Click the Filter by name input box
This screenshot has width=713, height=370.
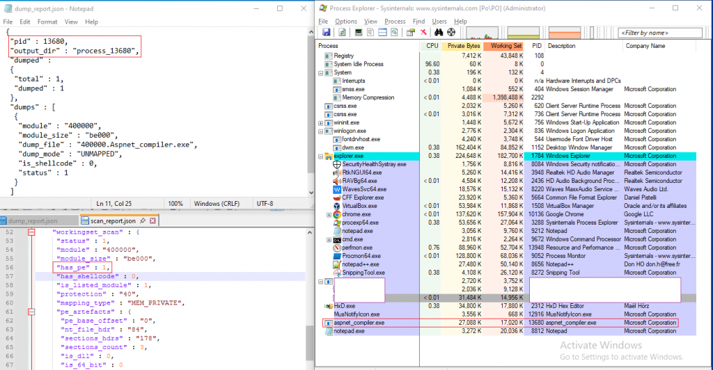[660, 33]
